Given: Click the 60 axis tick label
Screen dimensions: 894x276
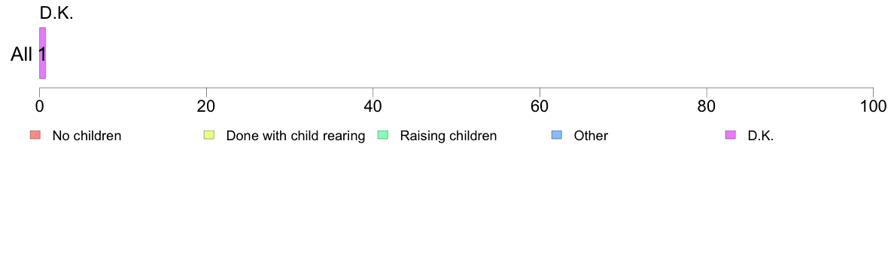Looking at the screenshot, I should coord(540,106).
